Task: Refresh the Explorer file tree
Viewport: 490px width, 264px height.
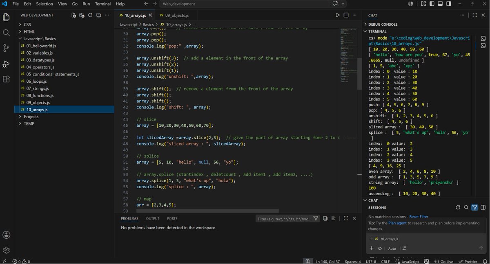Action: (91, 15)
